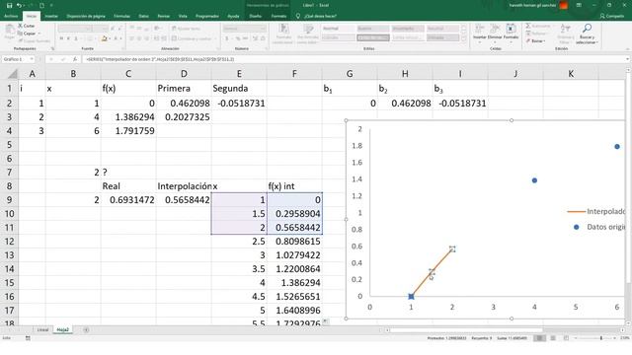Click Dar formato como tabla icon

pos(308,29)
